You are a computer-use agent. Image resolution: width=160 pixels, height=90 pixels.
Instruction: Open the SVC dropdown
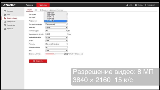tap(56, 50)
